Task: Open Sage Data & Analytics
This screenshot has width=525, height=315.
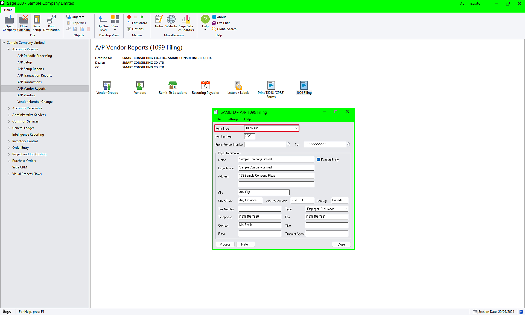Action: 186,23
